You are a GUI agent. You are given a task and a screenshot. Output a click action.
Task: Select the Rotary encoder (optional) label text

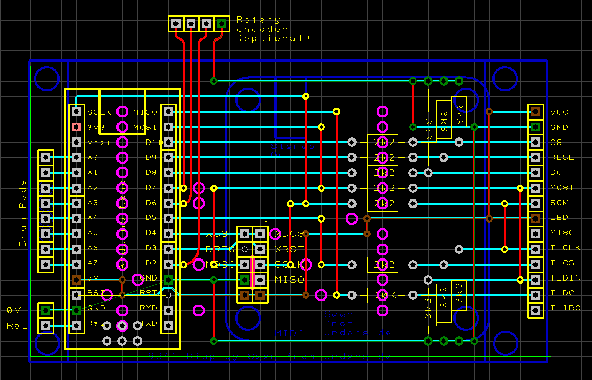click(272, 28)
